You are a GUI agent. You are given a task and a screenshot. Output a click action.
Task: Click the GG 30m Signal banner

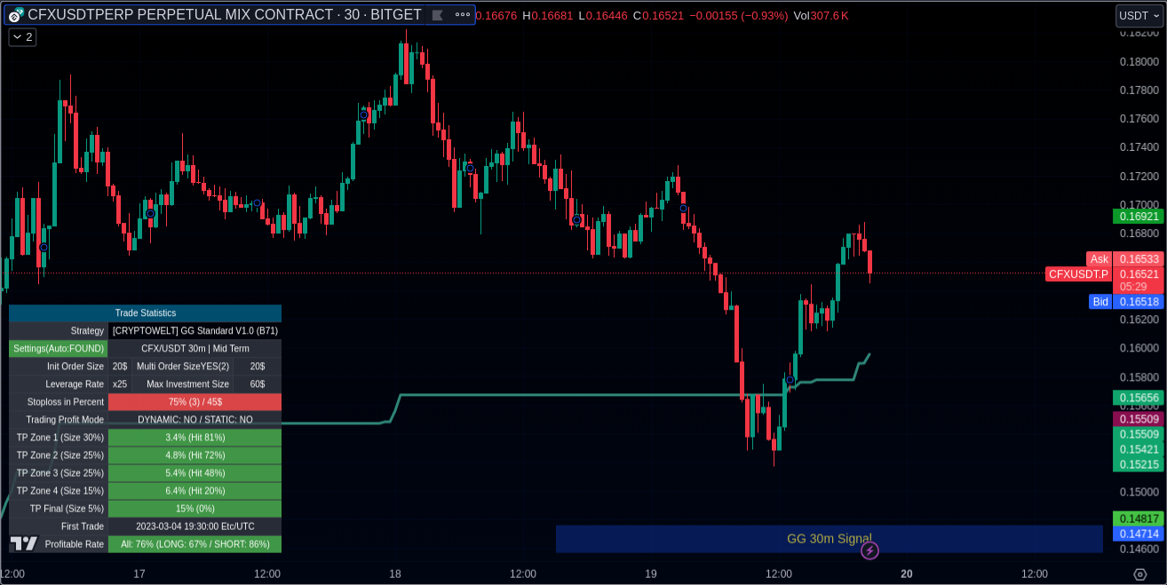click(x=828, y=538)
